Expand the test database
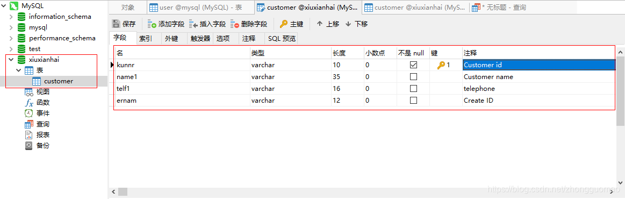625x199 pixels. (x=11, y=49)
